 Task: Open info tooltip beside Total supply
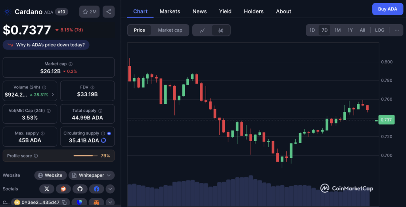(x=100, y=111)
